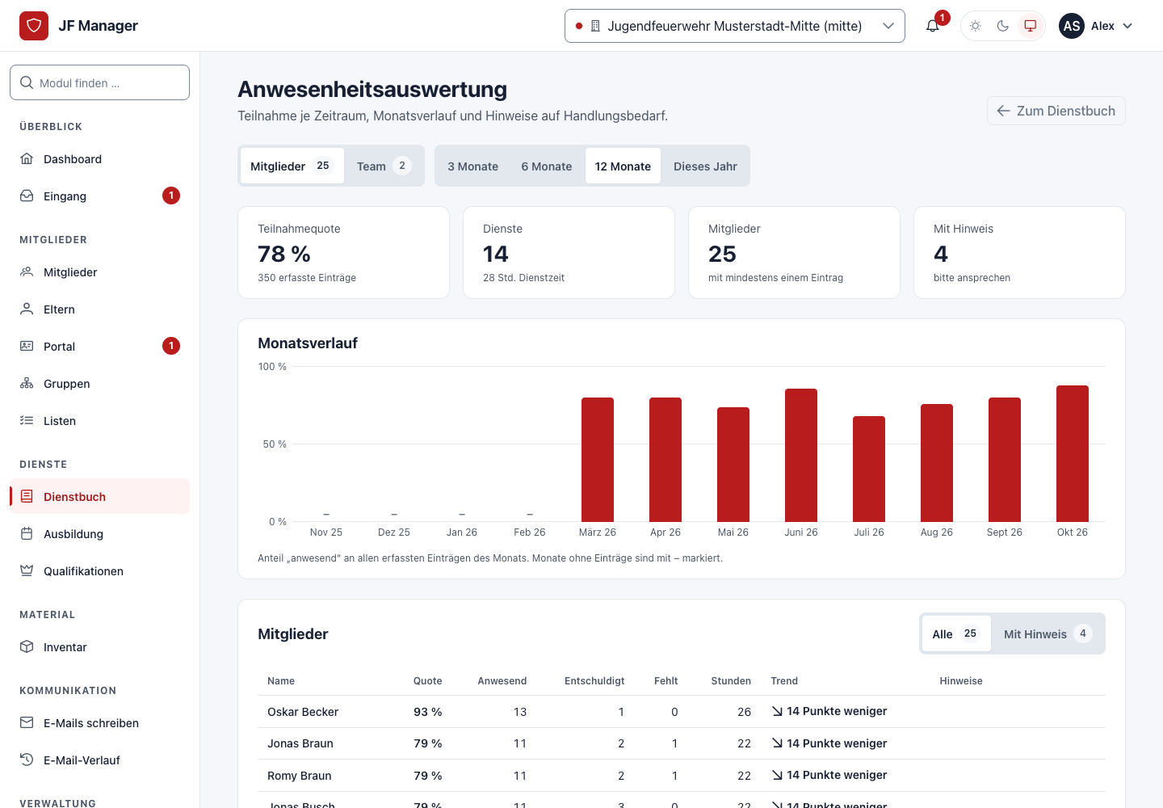Select the Team tab
This screenshot has height=808, width=1163.
(x=384, y=166)
